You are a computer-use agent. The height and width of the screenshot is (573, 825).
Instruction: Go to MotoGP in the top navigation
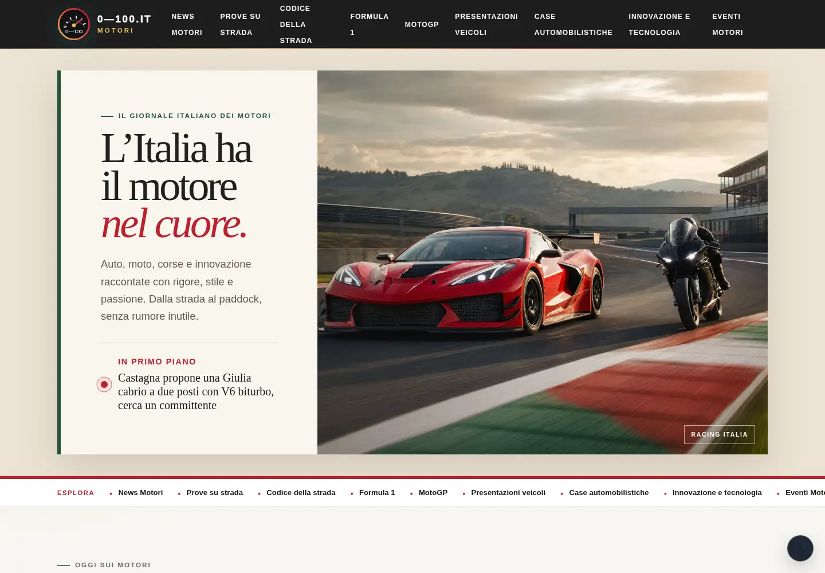tap(422, 25)
